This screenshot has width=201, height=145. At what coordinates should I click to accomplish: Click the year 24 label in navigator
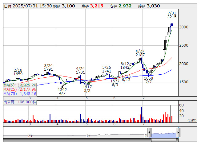click(89, 136)
